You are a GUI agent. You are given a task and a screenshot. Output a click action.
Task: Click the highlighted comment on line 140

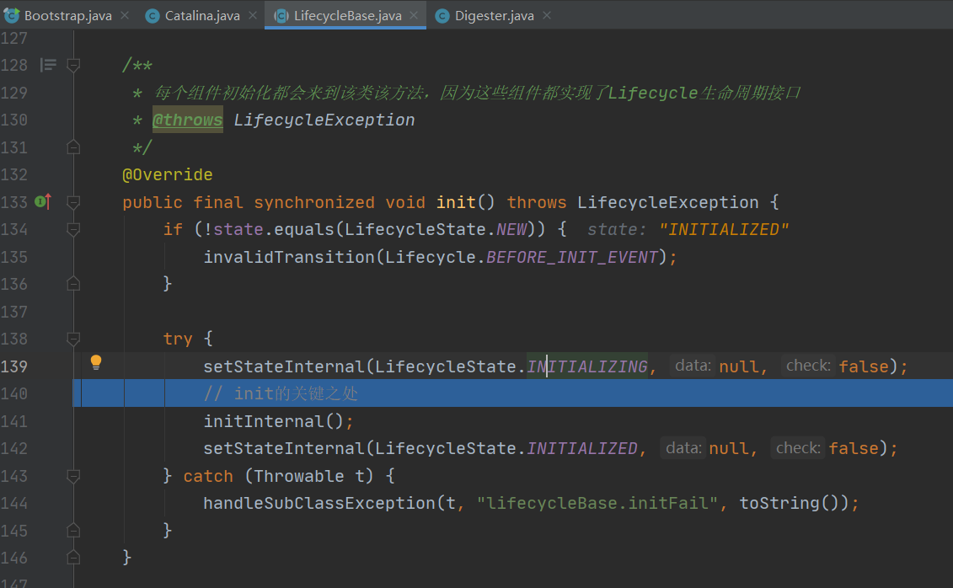[x=281, y=393]
